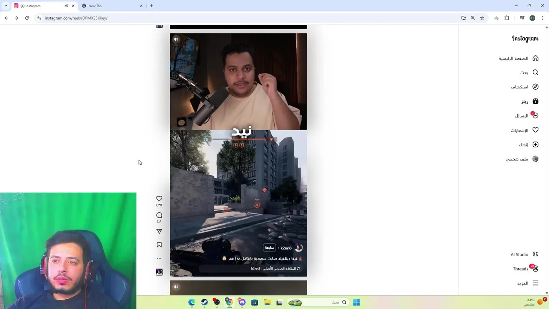Open the Chrome three-dot menu

coord(543,18)
